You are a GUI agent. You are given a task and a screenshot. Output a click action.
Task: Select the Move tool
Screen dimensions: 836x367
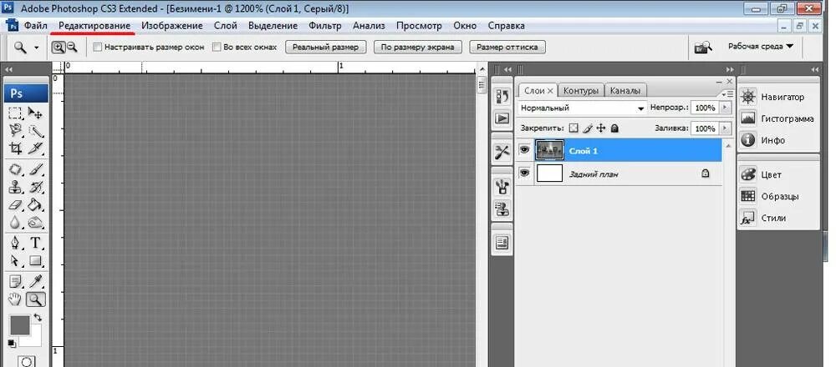point(35,113)
